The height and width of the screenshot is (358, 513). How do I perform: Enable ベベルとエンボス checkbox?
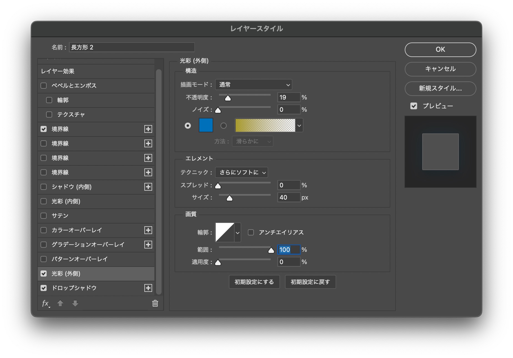44,86
